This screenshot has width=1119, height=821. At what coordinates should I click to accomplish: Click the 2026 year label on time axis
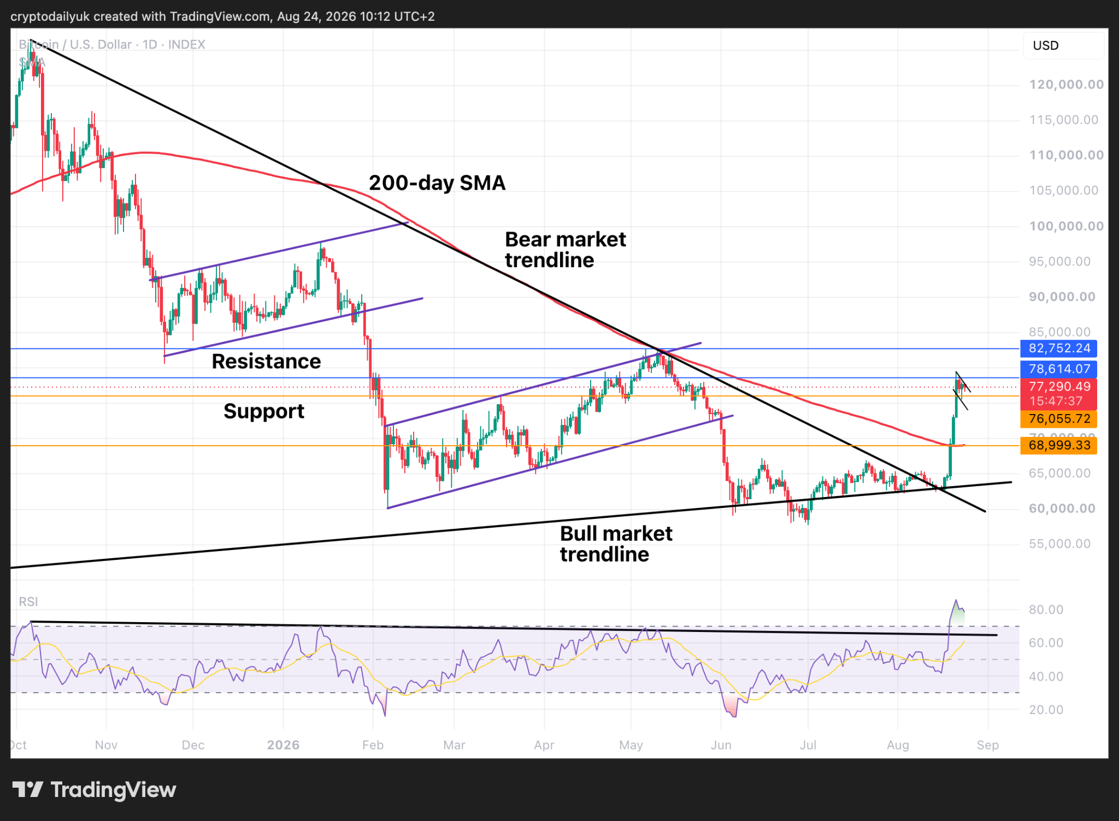pos(283,745)
